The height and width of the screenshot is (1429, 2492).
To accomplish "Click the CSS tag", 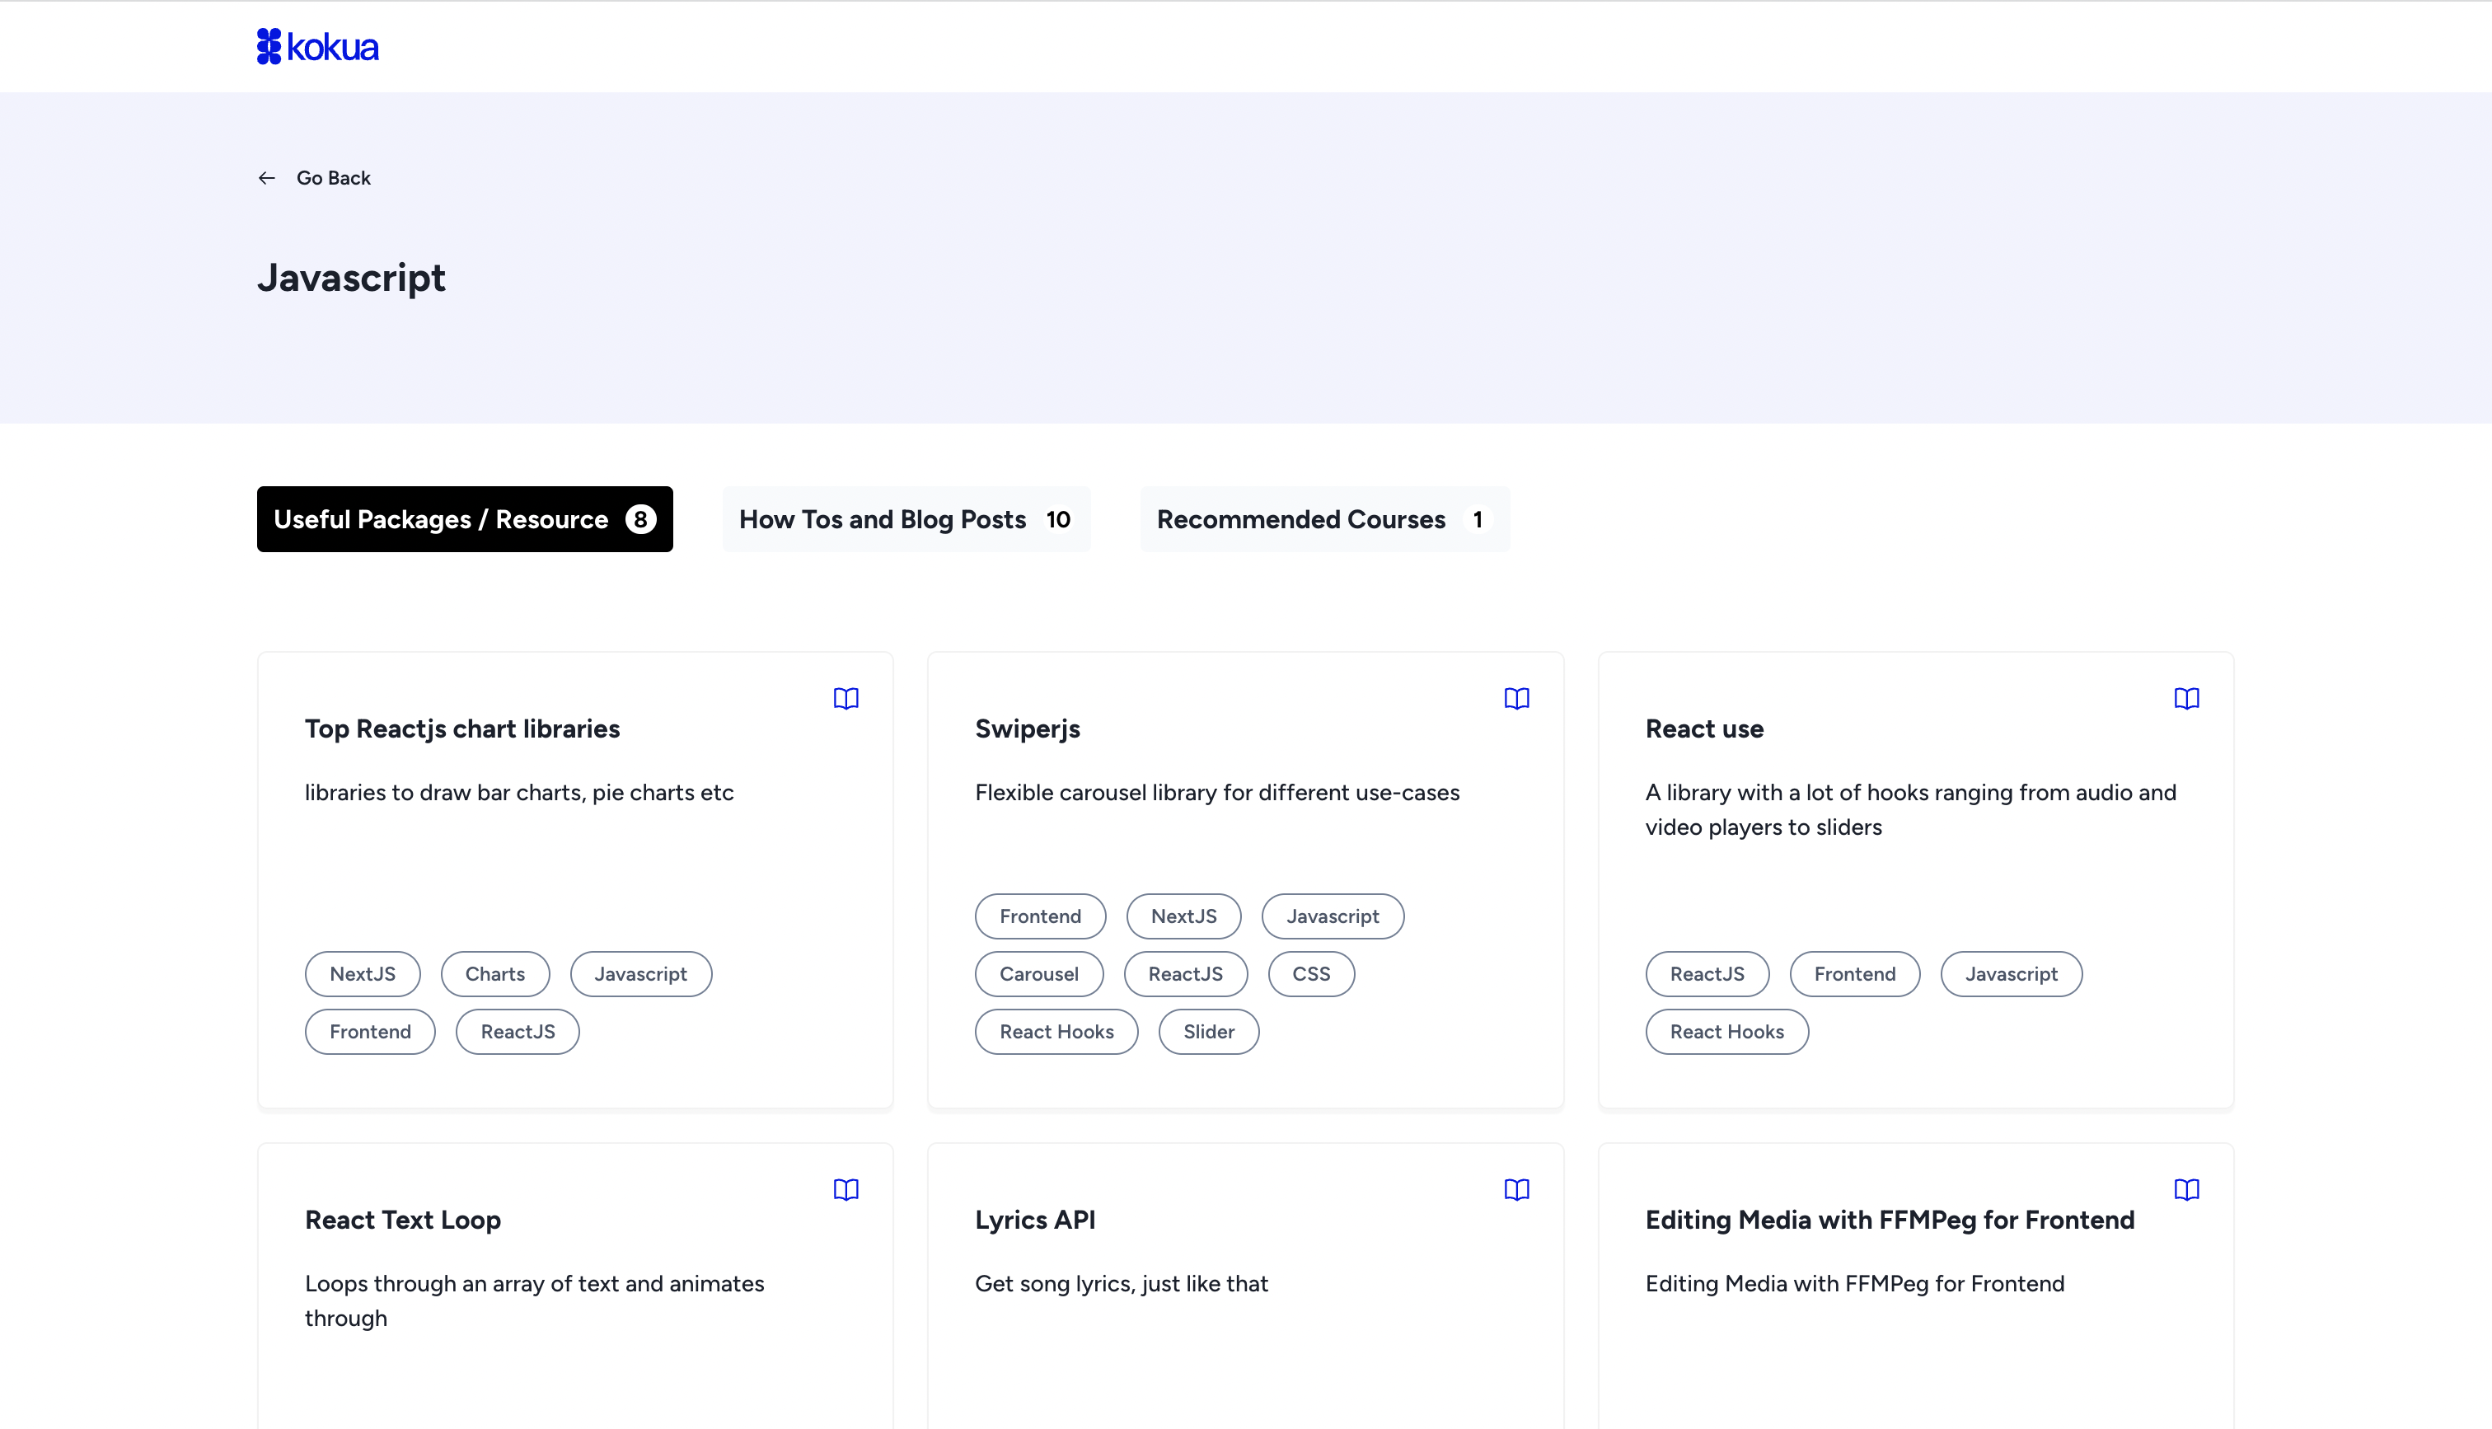I will 1311,973.
